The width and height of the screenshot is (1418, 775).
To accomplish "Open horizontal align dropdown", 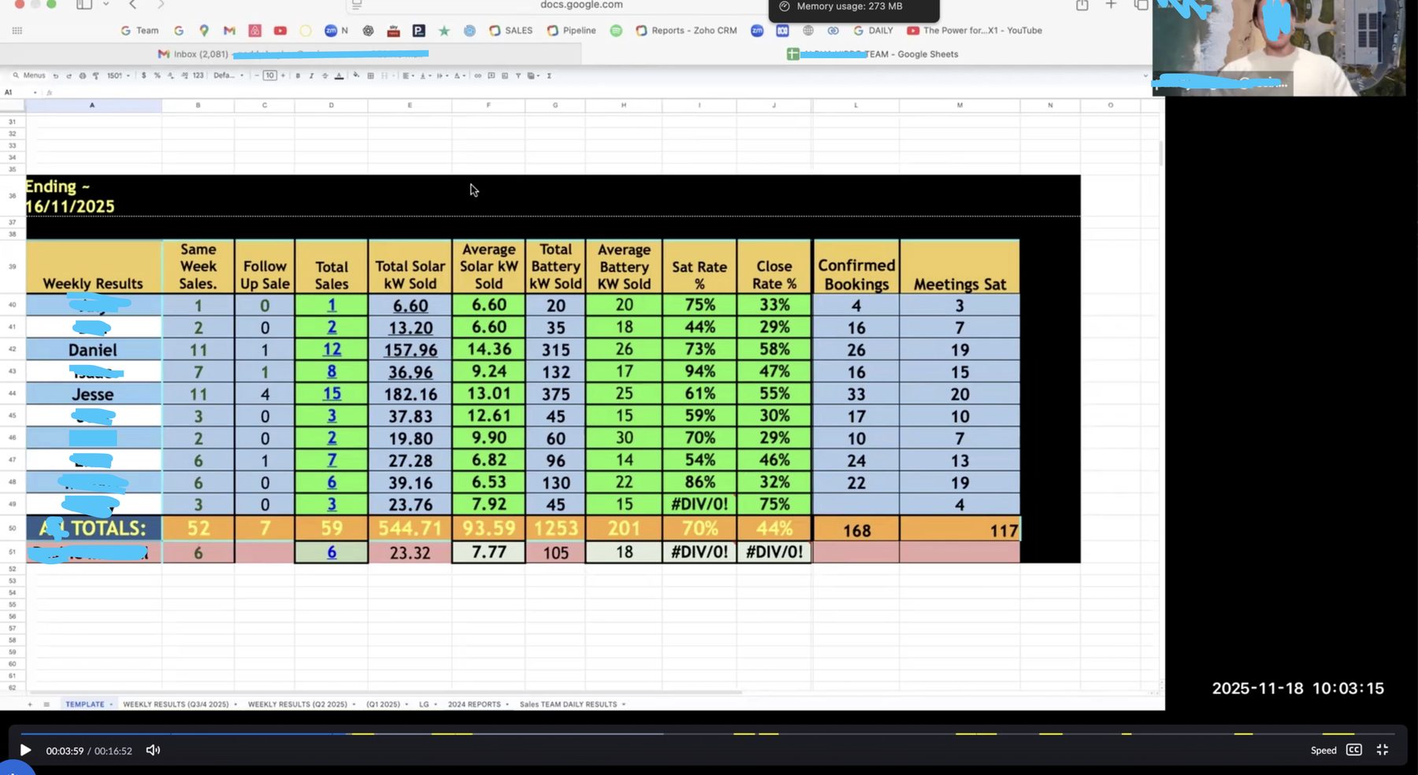I will [x=408, y=76].
